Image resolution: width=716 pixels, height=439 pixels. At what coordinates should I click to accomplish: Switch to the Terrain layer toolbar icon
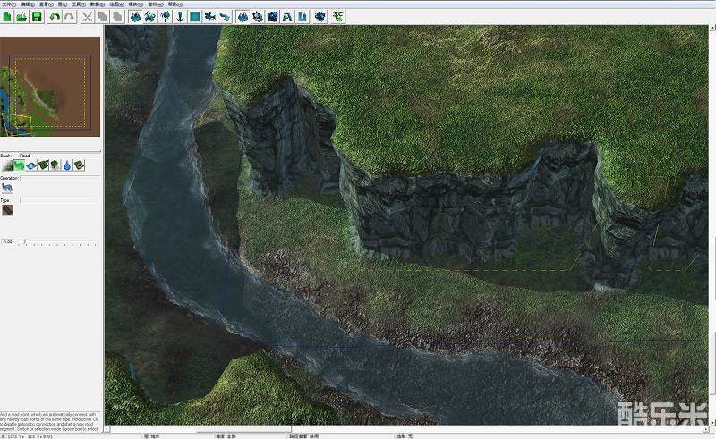click(x=243, y=16)
